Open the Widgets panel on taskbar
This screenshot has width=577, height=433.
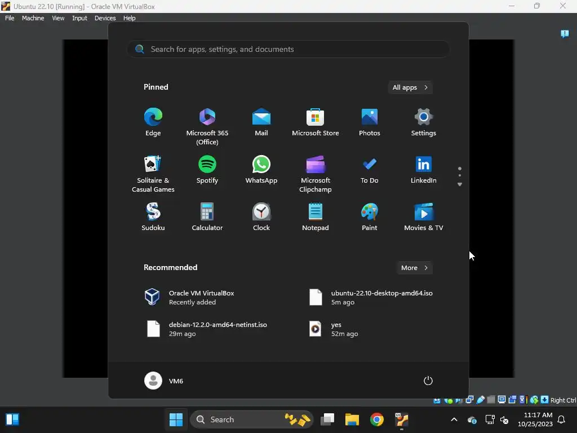[x=12, y=419]
